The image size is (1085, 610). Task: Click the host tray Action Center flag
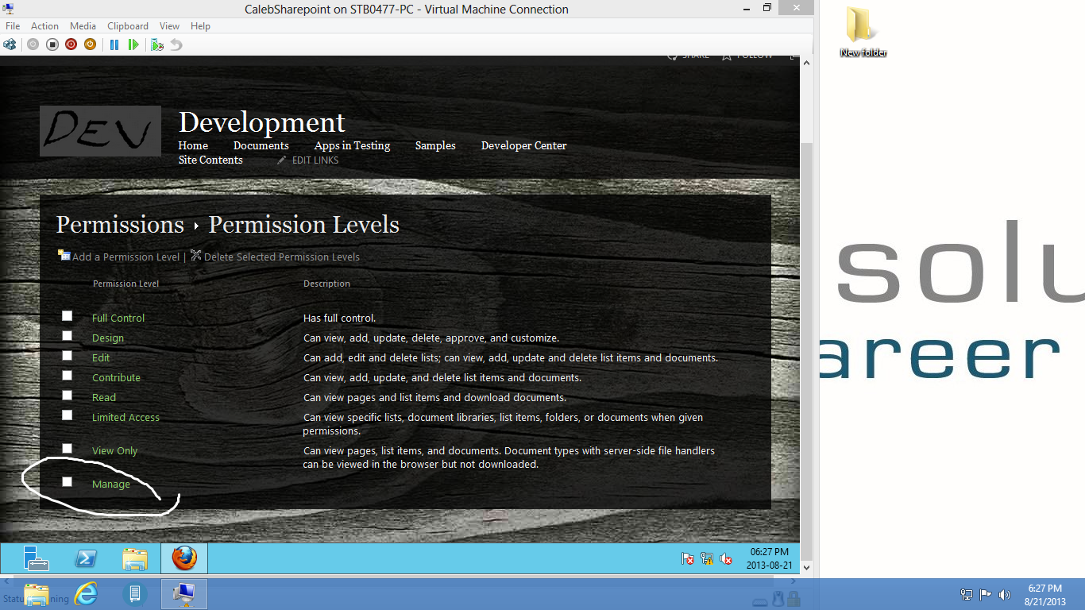click(986, 594)
